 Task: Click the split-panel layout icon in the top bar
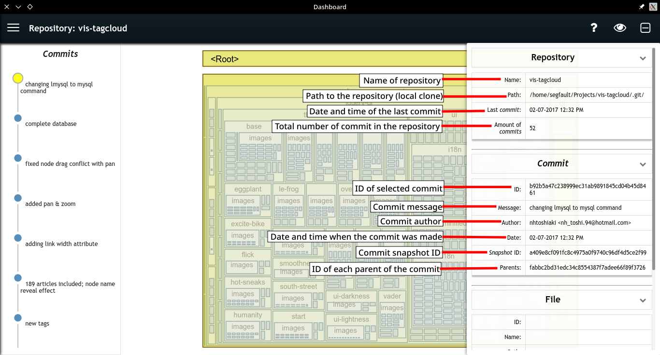click(x=645, y=27)
